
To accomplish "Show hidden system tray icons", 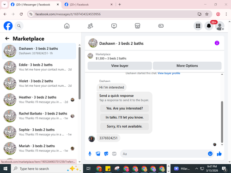I will pyautogui.click(x=196, y=169).
